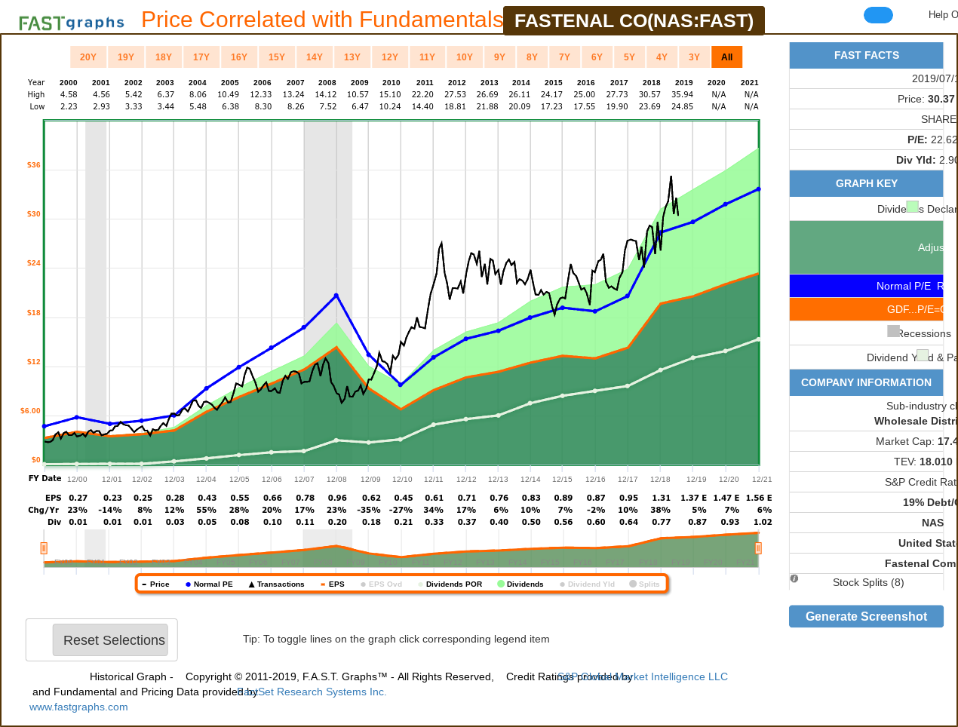Click the COMPANY INFORMATION panel header
958x727 pixels.
click(866, 382)
